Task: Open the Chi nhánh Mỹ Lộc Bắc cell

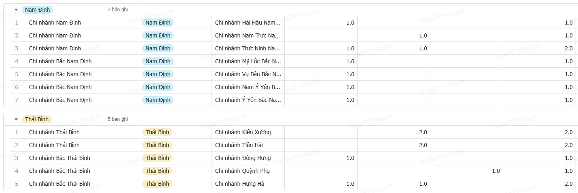Action: click(248, 61)
